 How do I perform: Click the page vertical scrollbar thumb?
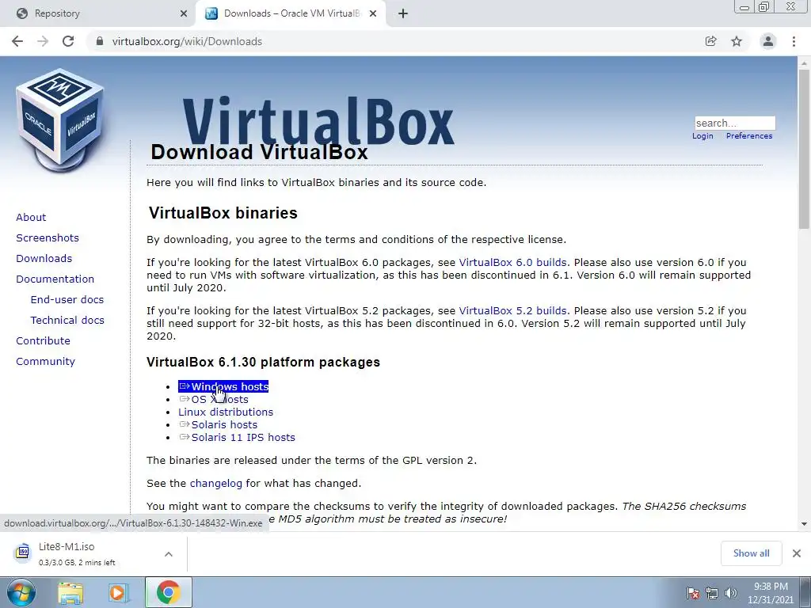click(x=804, y=149)
